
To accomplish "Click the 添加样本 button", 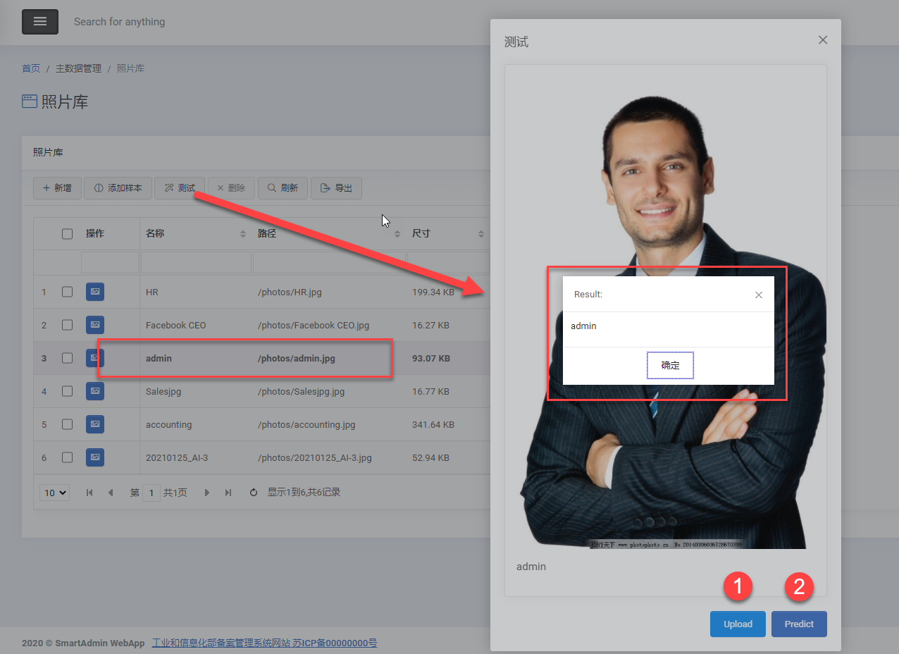I will coord(118,188).
